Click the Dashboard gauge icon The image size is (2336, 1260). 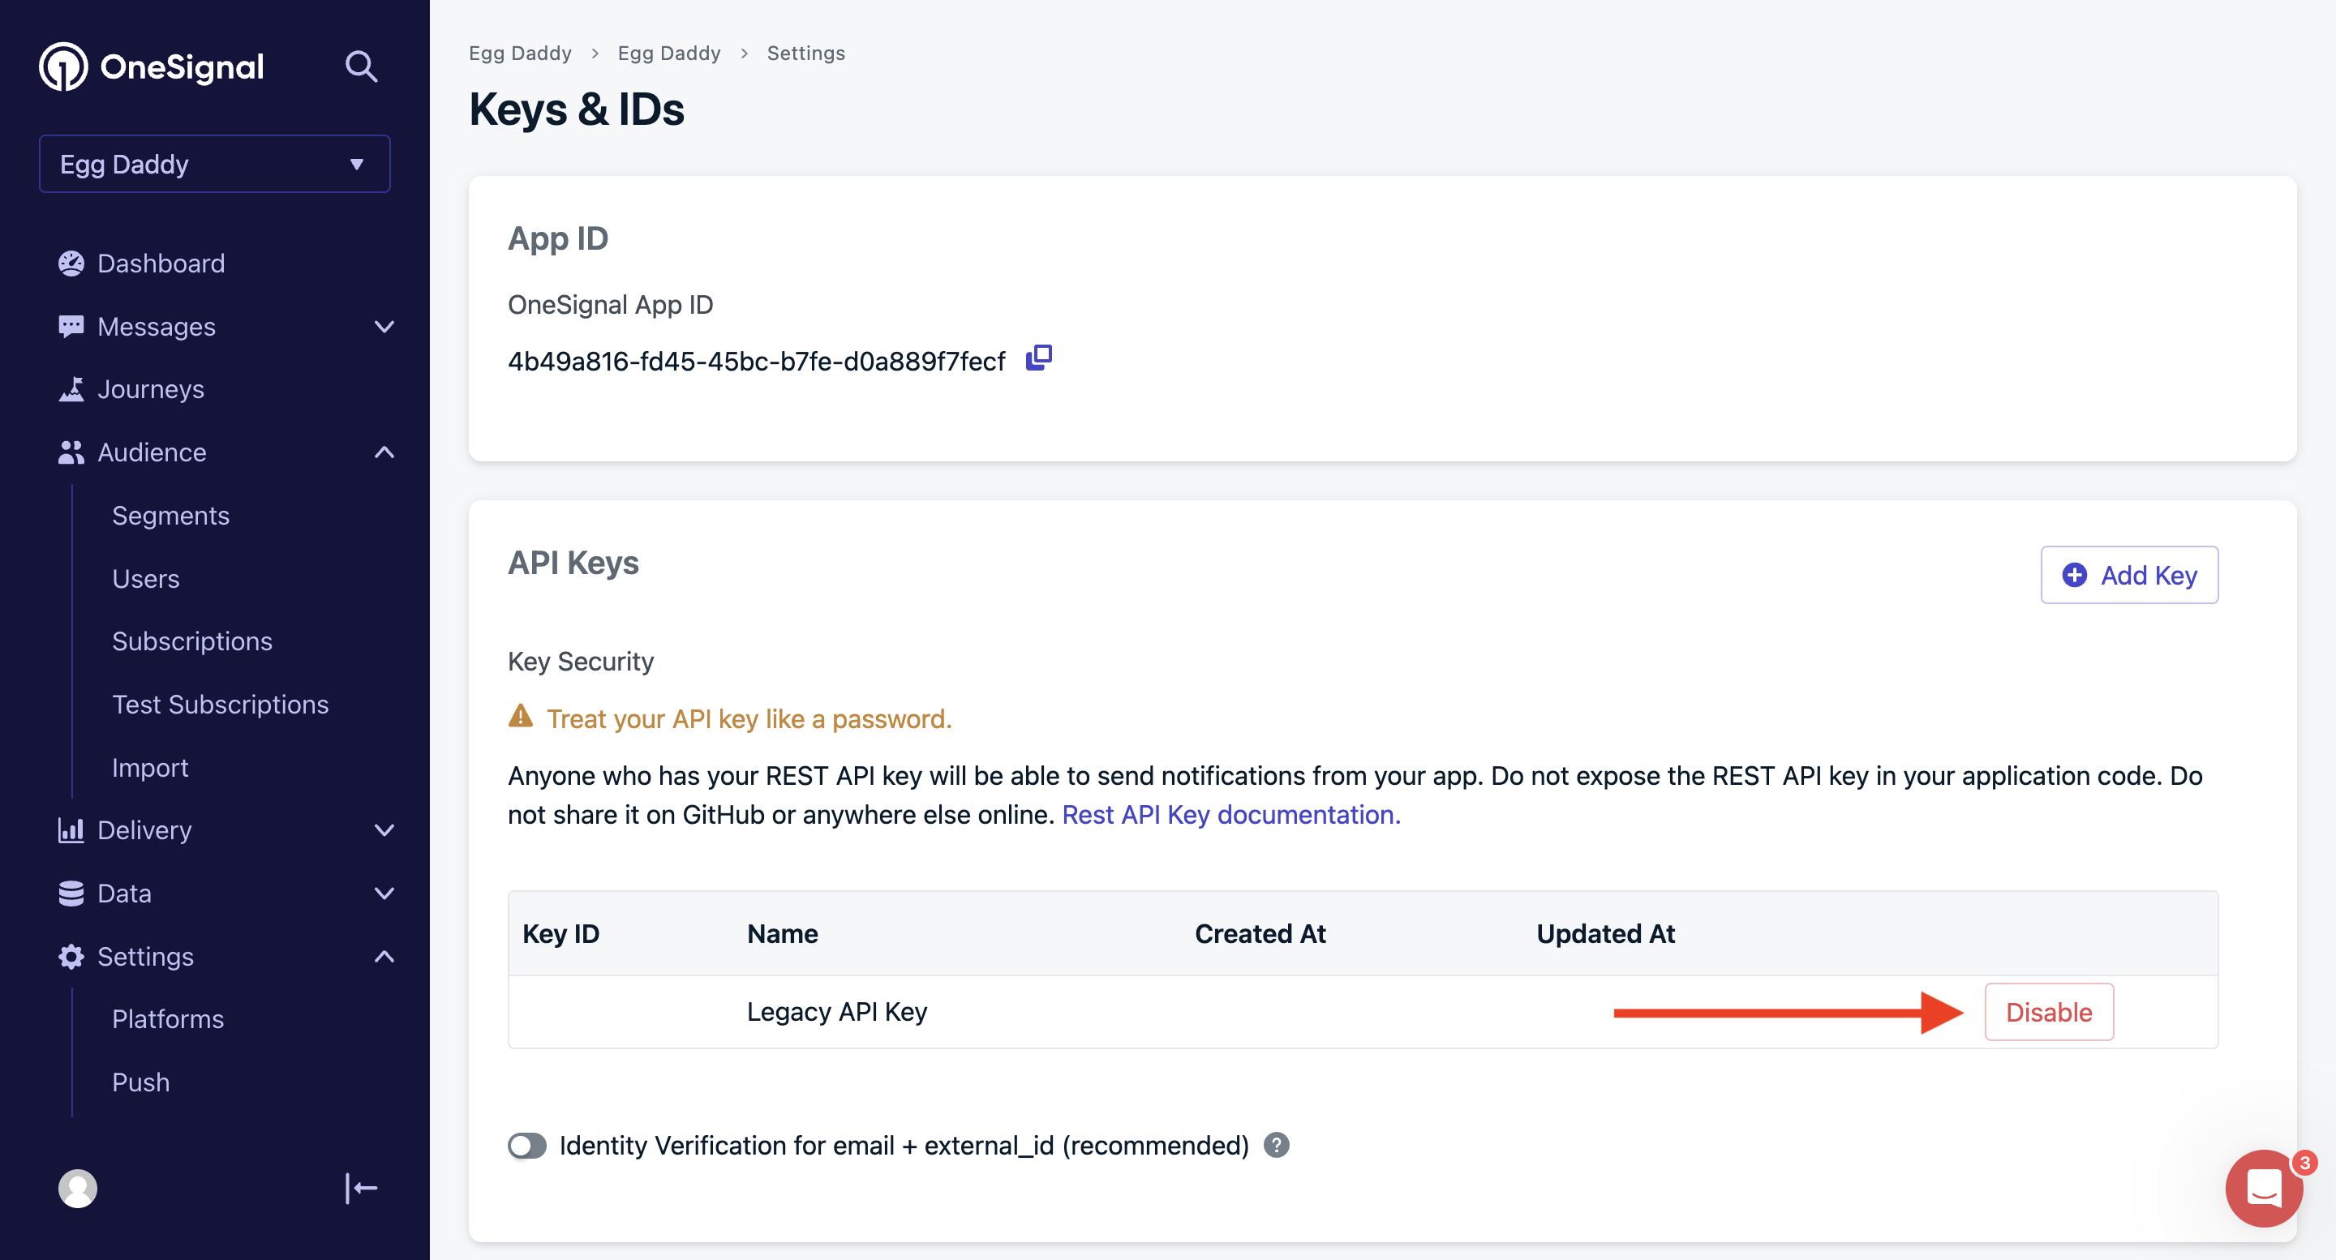pos(71,263)
